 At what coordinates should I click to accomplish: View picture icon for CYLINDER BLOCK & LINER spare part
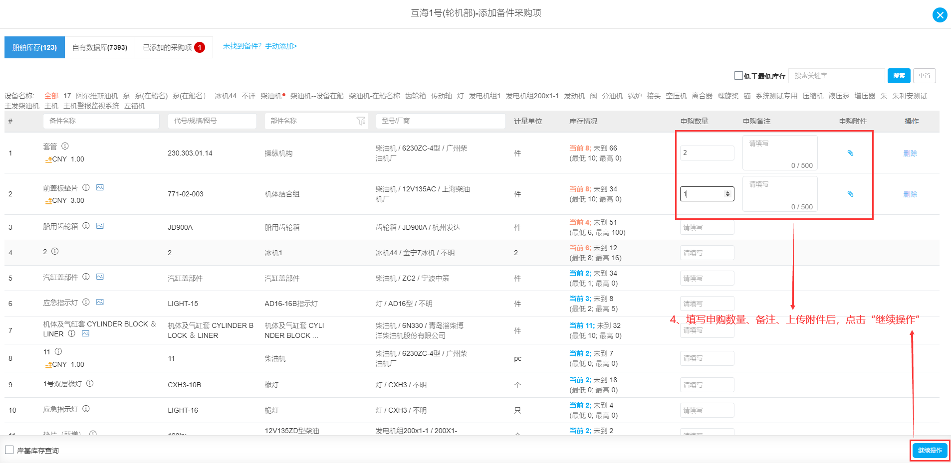[x=85, y=333]
